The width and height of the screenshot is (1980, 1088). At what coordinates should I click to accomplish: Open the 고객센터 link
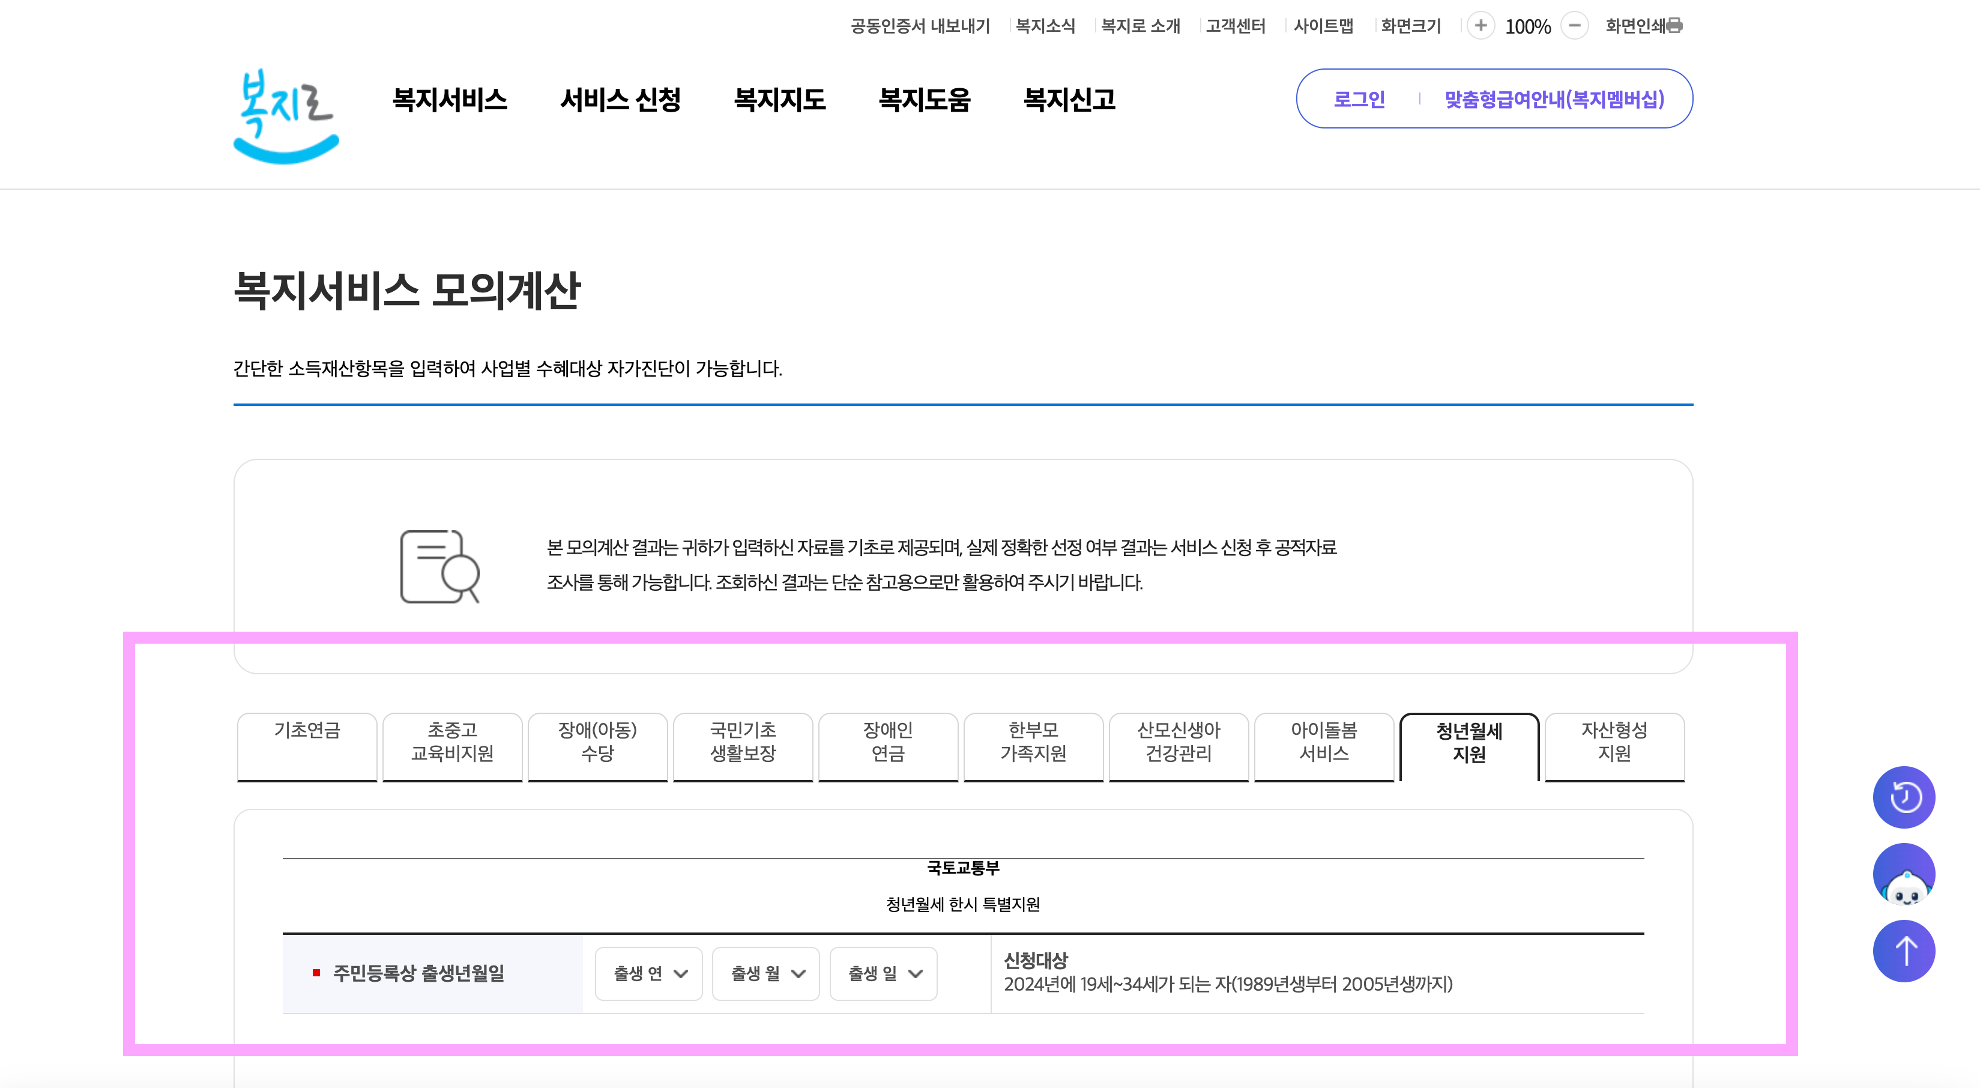pos(1235,25)
